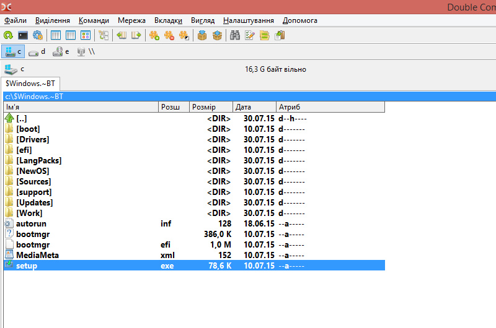Select the setup exe file
The image size is (496, 328).
tap(194, 265)
